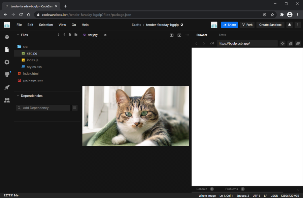Open Configuration Files gear in the sidebar
This screenshot has width=303, height=198.
click(x=7, y=62)
